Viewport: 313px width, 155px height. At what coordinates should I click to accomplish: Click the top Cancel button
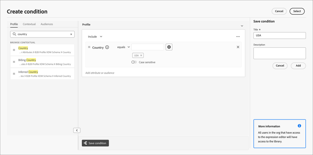coord(279,11)
